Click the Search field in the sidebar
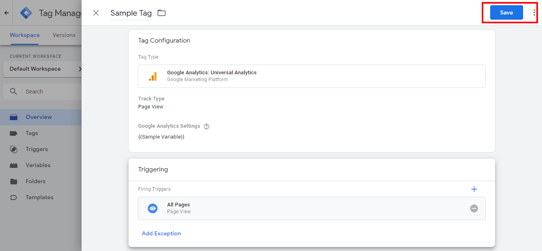Image resolution: width=542 pixels, height=251 pixels. [x=43, y=92]
